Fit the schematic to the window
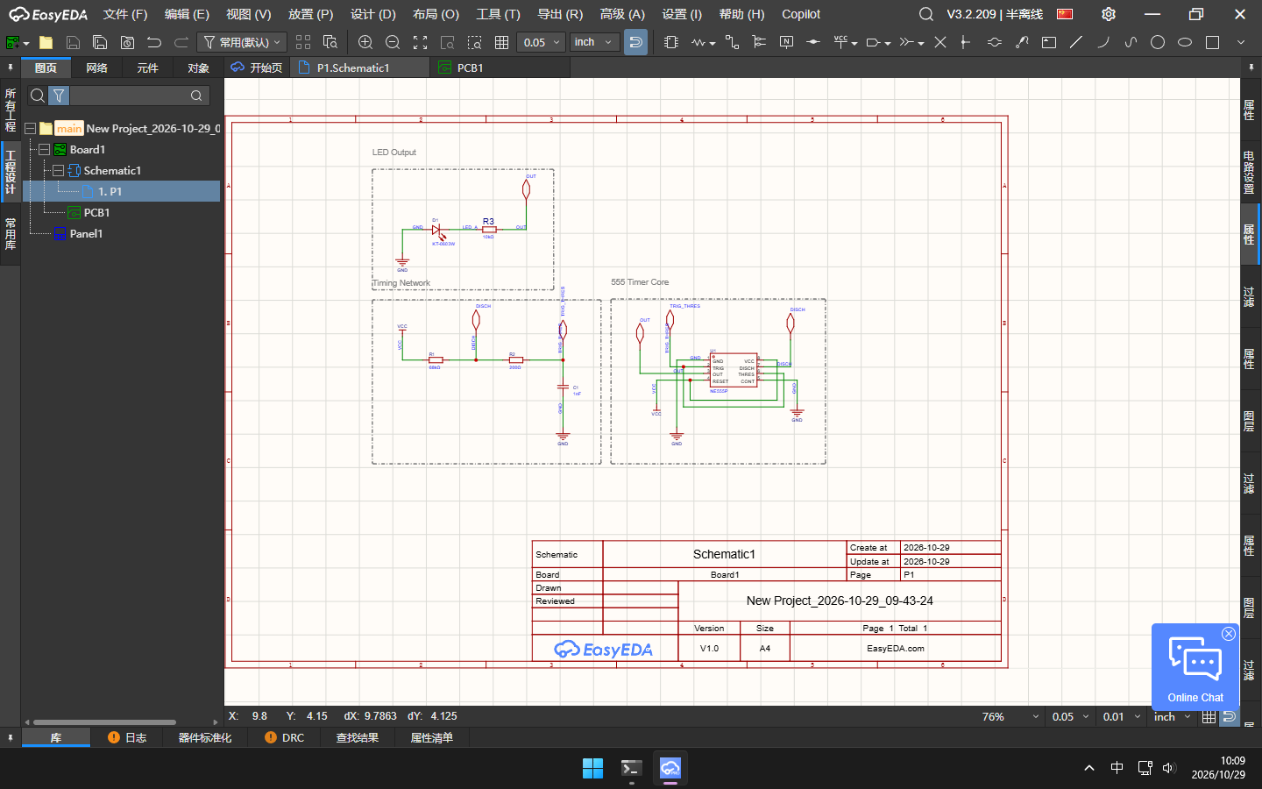 click(x=420, y=42)
